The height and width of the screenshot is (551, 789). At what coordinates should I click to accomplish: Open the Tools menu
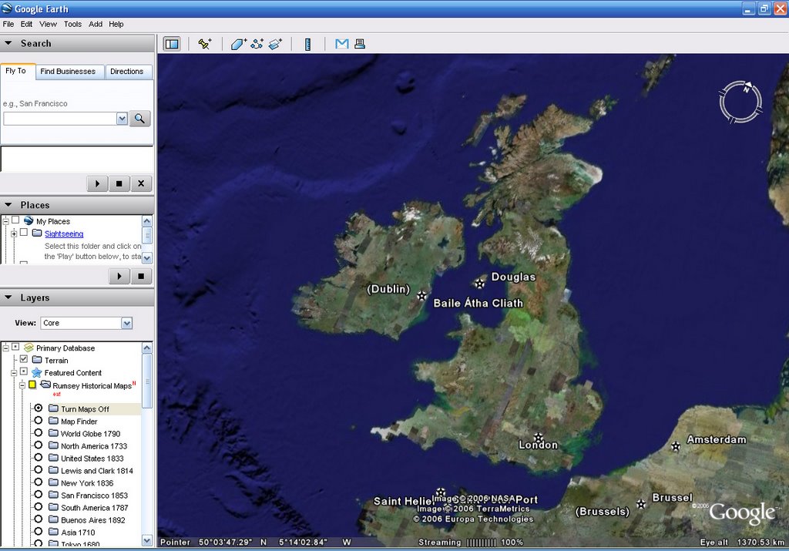point(72,24)
